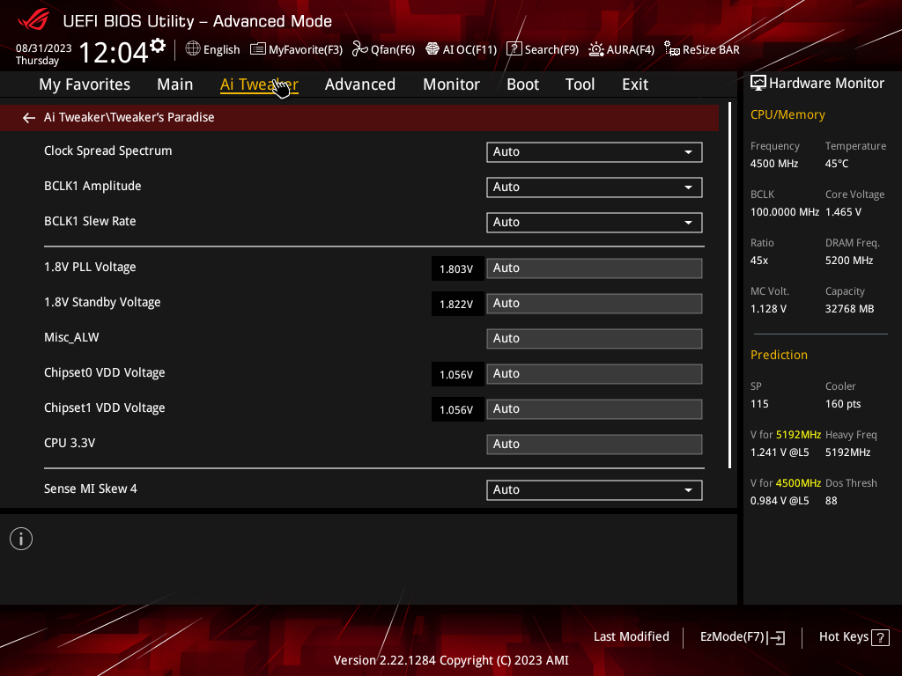Image resolution: width=902 pixels, height=676 pixels.
Task: Open Main tab
Action: point(175,84)
